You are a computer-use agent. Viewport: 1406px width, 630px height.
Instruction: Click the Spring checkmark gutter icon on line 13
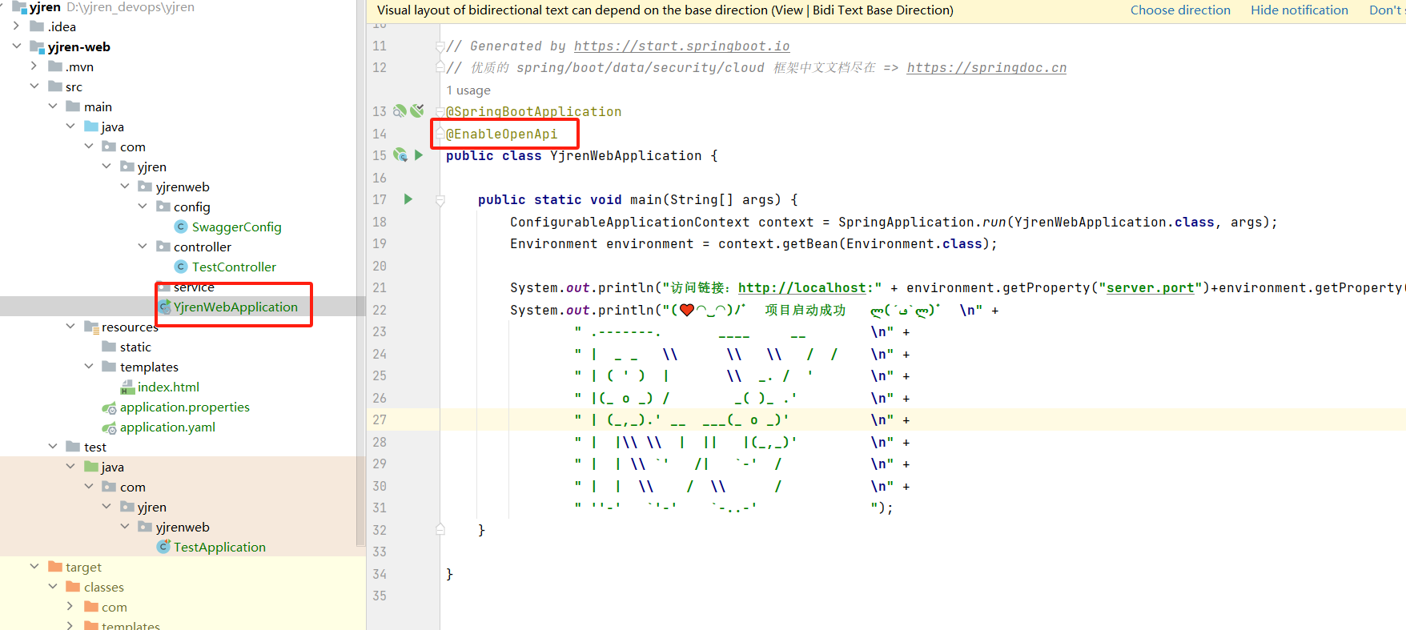coord(417,111)
